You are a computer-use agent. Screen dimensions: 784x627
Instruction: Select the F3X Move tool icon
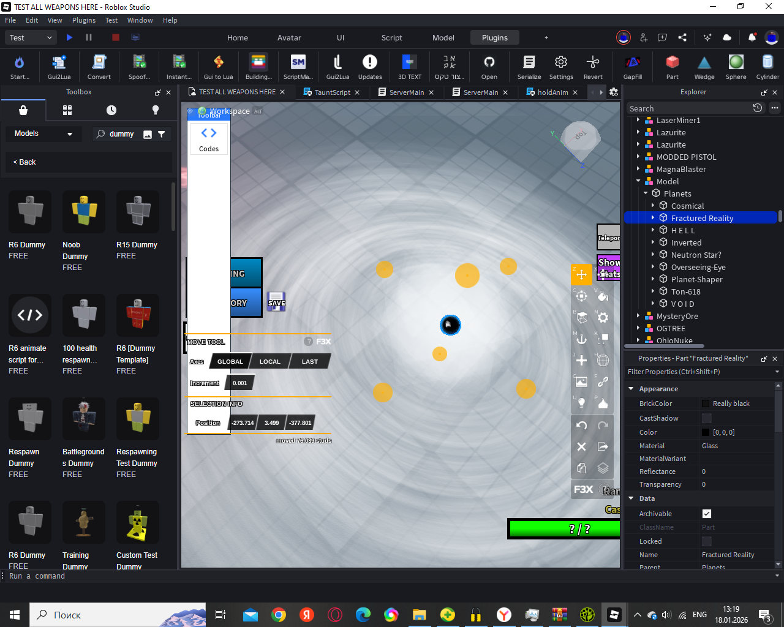pos(581,275)
